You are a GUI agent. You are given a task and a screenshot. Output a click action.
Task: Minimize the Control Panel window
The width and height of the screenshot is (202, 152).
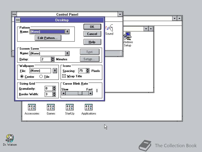120,14
